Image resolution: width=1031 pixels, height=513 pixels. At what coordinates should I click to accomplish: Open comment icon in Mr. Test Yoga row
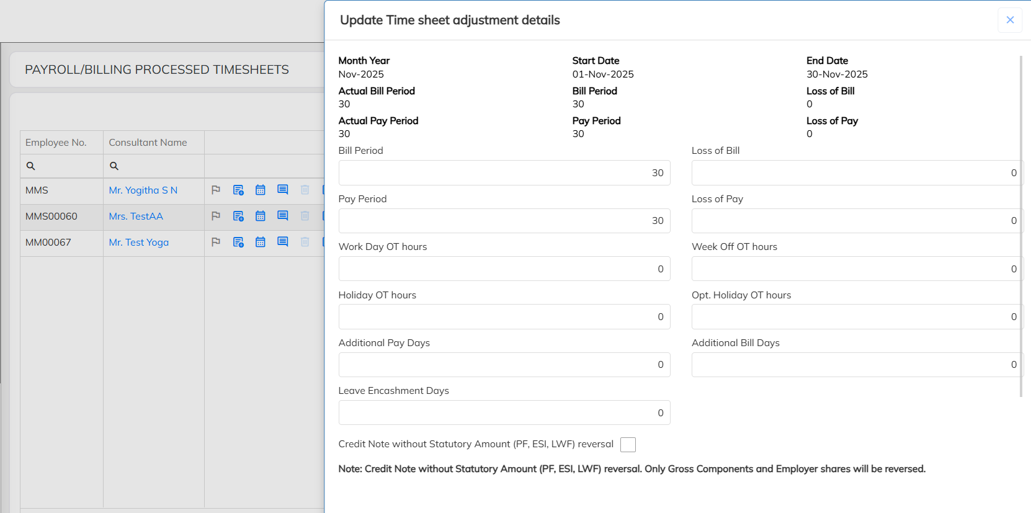click(283, 242)
